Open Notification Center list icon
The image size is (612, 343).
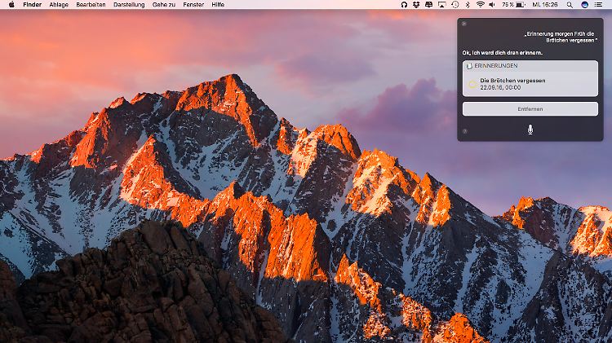click(x=598, y=5)
